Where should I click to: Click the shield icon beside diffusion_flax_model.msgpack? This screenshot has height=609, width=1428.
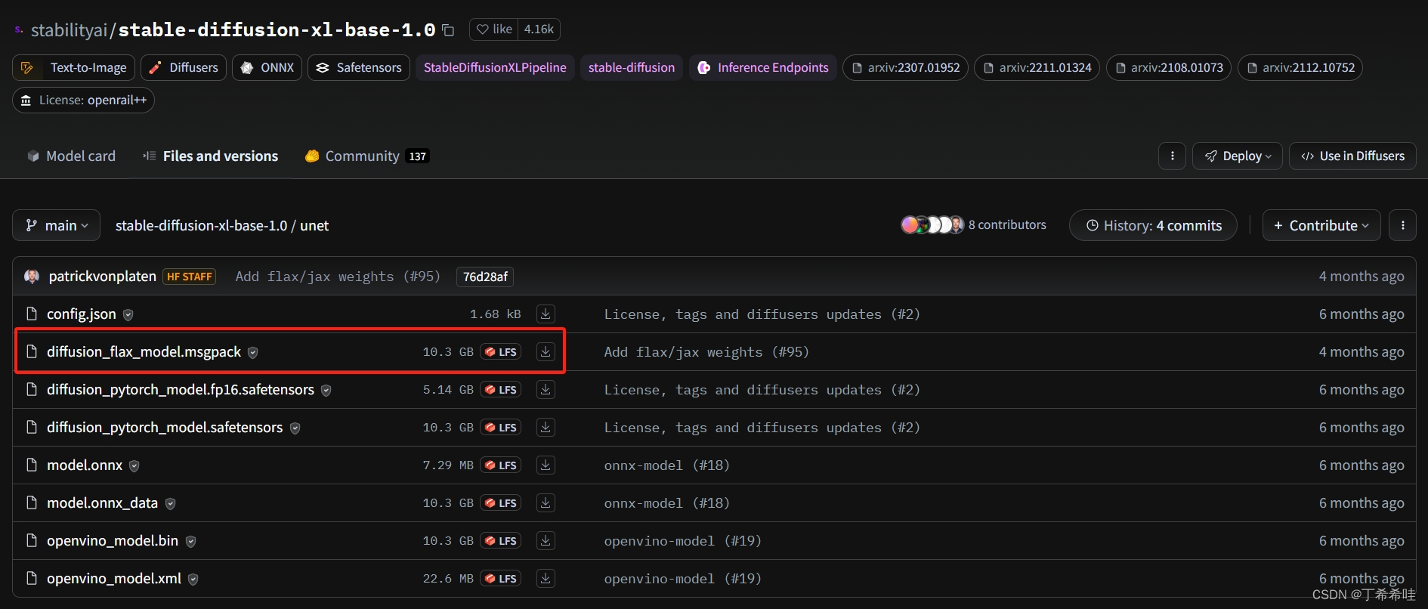pyautogui.click(x=253, y=352)
